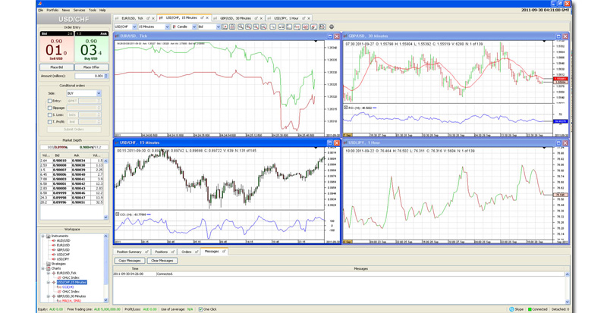
Task: Open the Bid price type dropdown
Action: (219, 27)
